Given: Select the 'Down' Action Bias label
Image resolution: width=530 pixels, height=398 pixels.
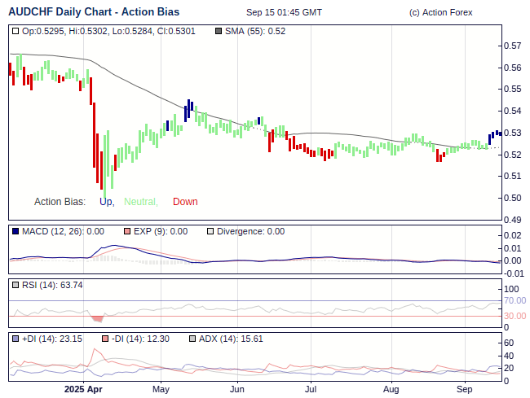Looking at the screenshot, I should 185,202.
